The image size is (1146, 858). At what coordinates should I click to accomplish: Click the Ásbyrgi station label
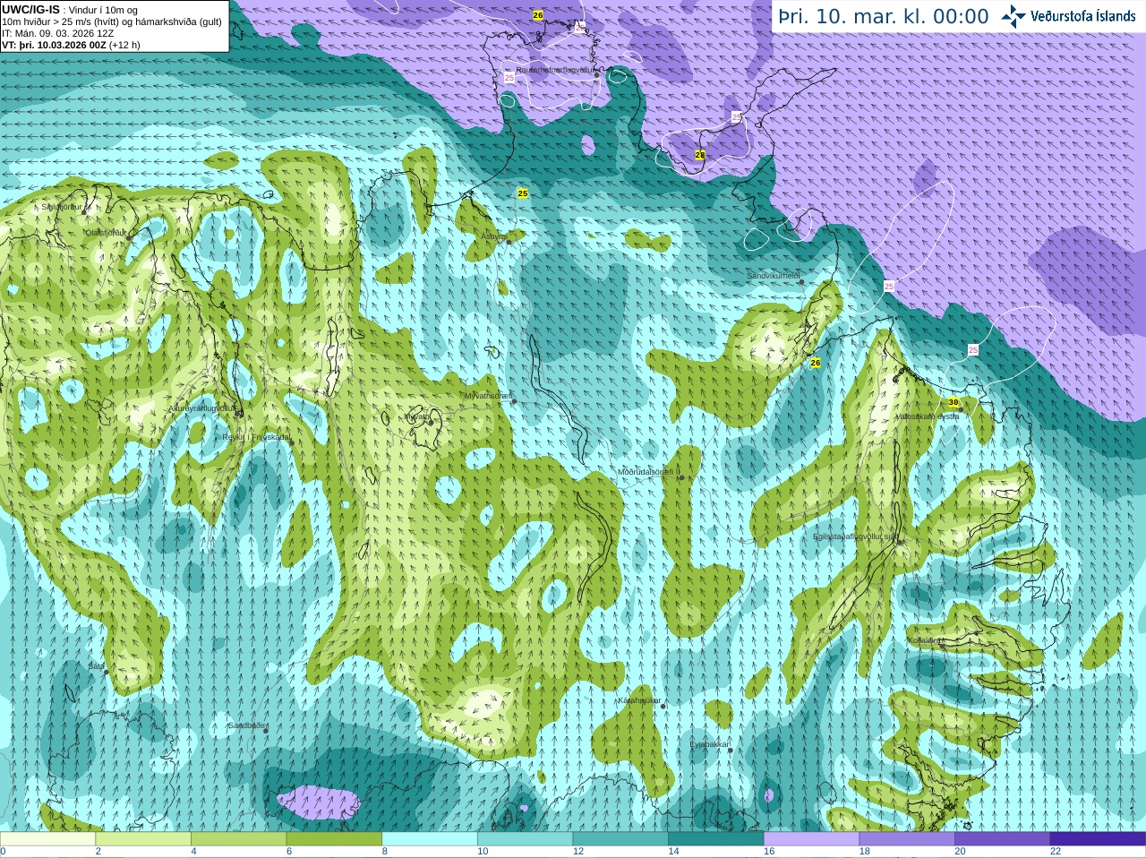click(493, 236)
